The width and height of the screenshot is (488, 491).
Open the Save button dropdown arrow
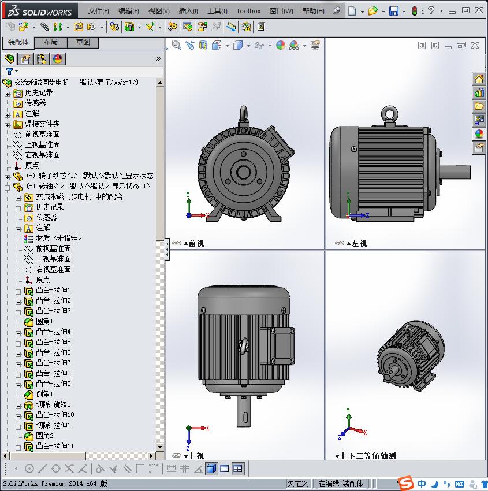(x=404, y=12)
